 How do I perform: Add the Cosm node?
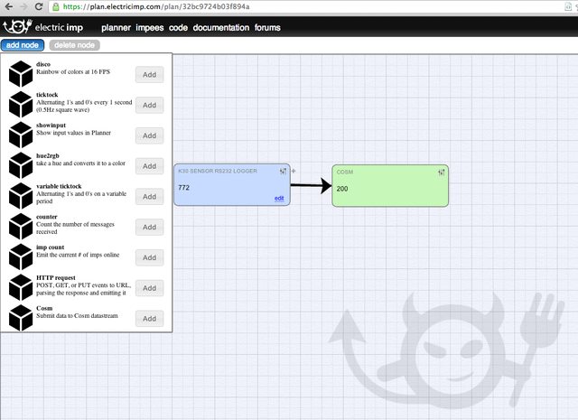click(149, 319)
